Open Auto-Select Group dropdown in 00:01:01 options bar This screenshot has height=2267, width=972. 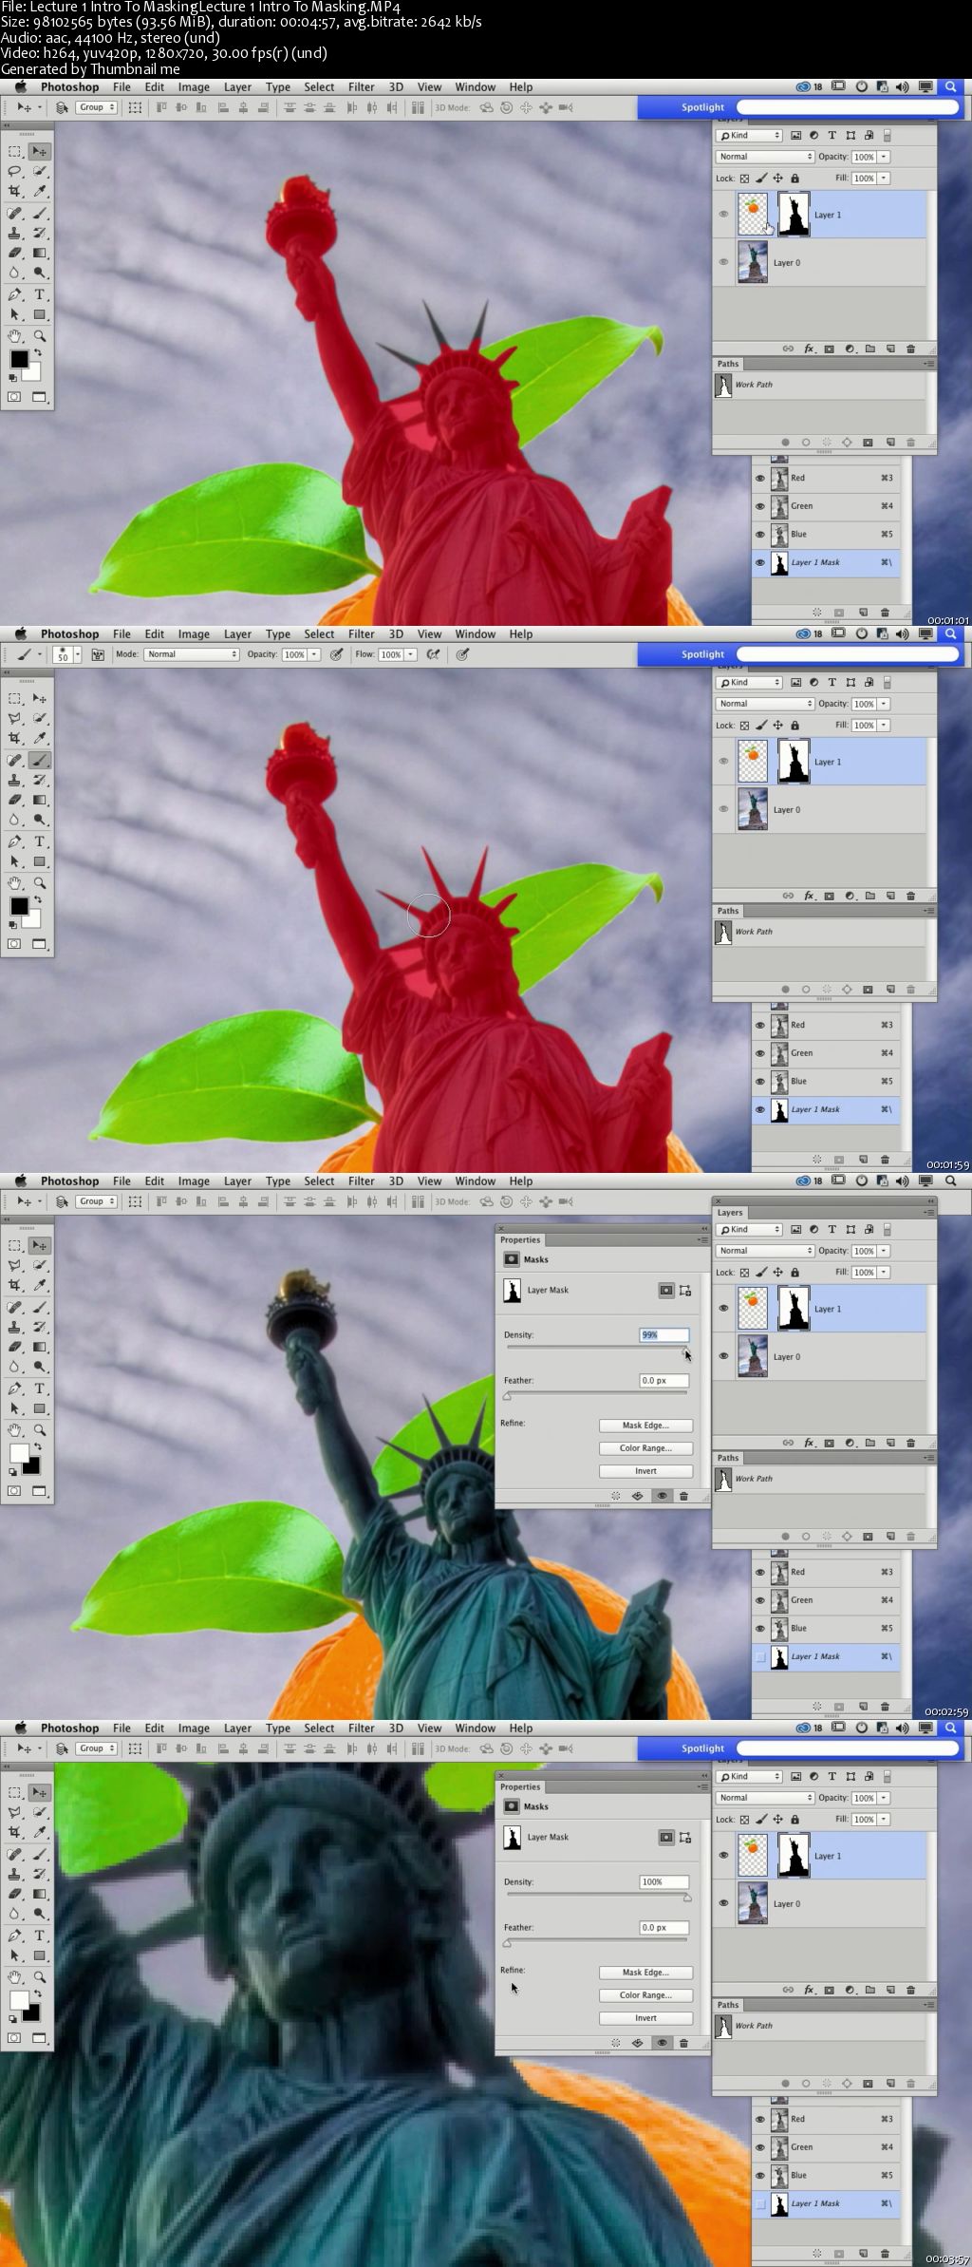tap(96, 107)
